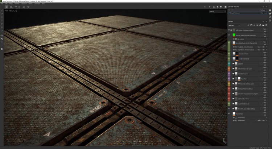Open blend mode dropdown of Height Steel Details layer
The height and width of the screenshot is (149, 272).
click(x=265, y=58)
